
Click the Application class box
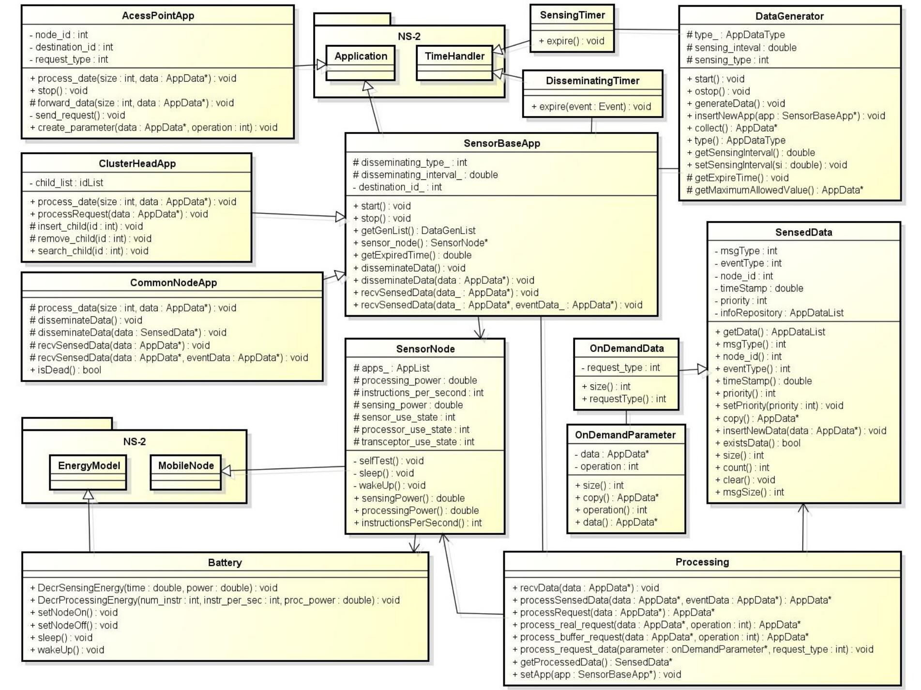[361, 63]
